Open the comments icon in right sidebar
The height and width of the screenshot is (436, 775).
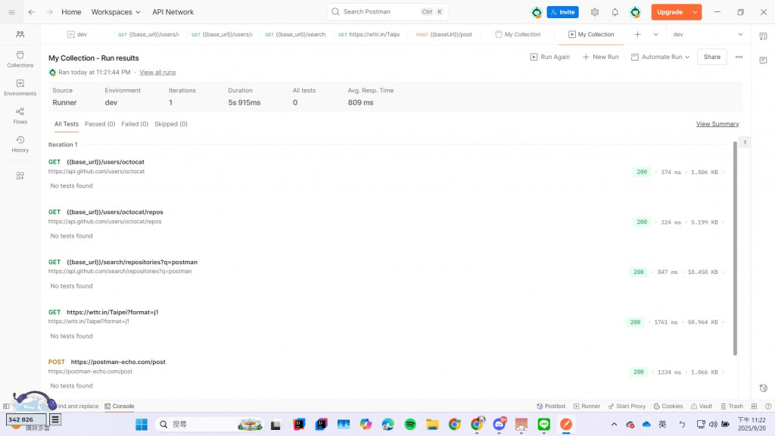pos(763,61)
